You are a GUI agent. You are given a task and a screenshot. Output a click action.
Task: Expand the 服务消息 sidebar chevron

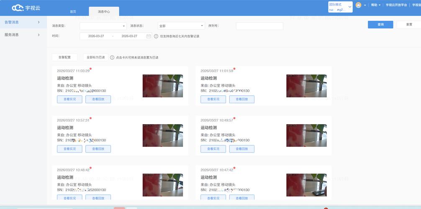[39, 35]
